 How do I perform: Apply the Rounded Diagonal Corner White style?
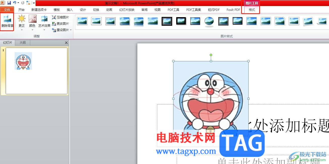click(266, 21)
